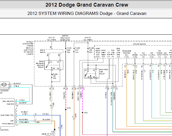Image resolution: width=172 pixels, height=136 pixels.
Task: Click the title "2012 Dodge Grand Caravan Crew"
Action: click(87, 5)
